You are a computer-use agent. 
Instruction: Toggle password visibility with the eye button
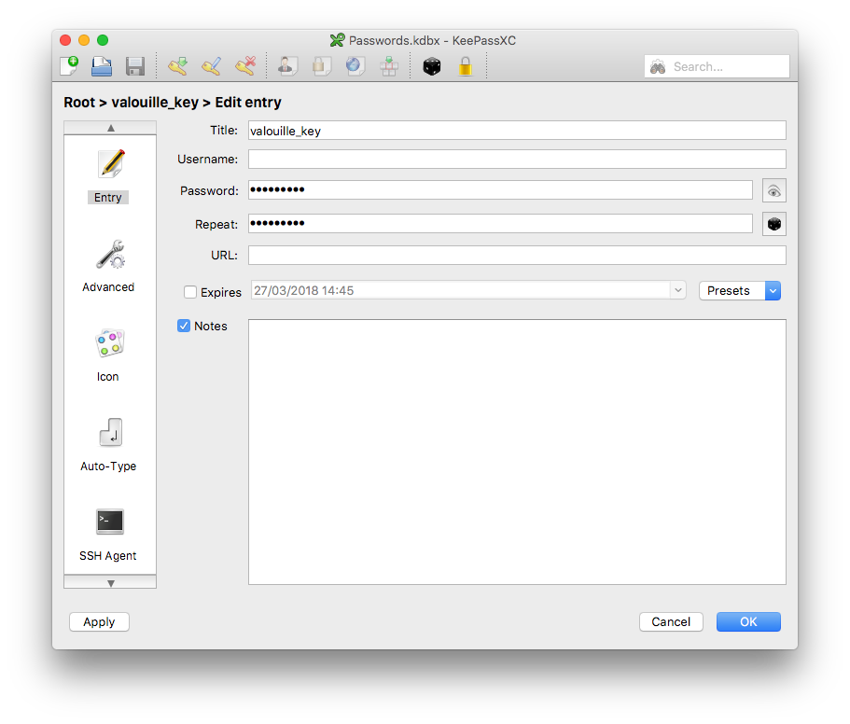click(773, 190)
